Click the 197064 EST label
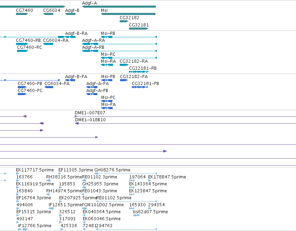 click(x=137, y=177)
